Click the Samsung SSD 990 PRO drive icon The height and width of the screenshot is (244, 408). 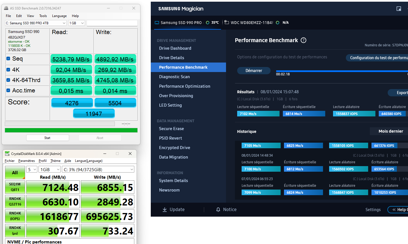157,23
